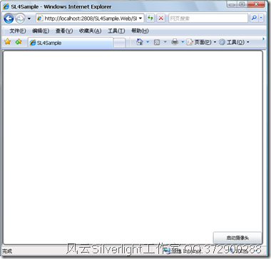Open a new blank tab

coord(119,43)
